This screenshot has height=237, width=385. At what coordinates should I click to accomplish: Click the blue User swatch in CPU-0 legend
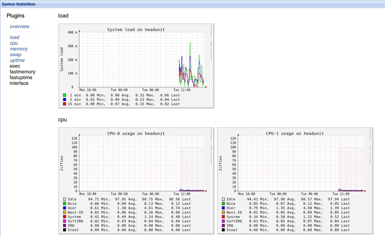coord(64,208)
